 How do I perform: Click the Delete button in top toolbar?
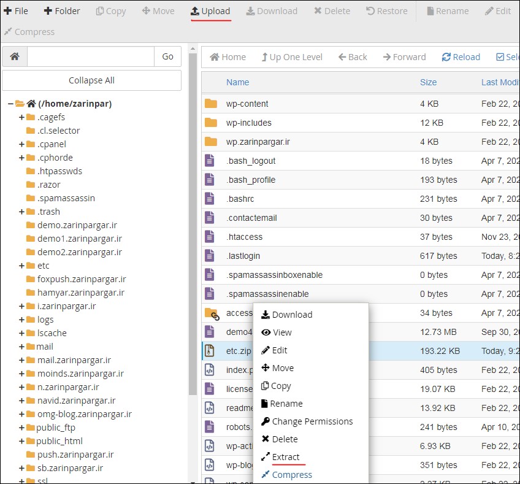pyautogui.click(x=332, y=11)
